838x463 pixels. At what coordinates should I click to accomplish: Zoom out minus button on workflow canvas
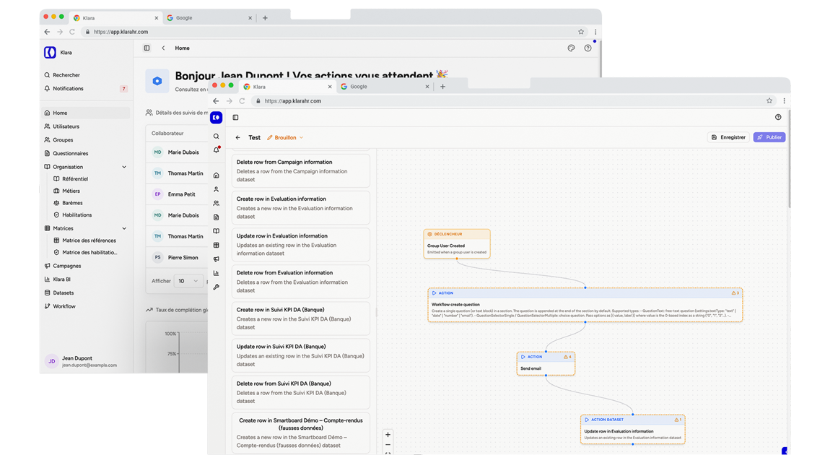388,445
